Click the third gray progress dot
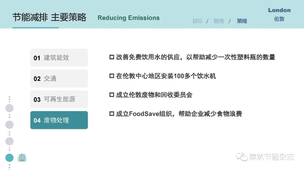This screenshot has height=170, width=304. [x=9, y=141]
